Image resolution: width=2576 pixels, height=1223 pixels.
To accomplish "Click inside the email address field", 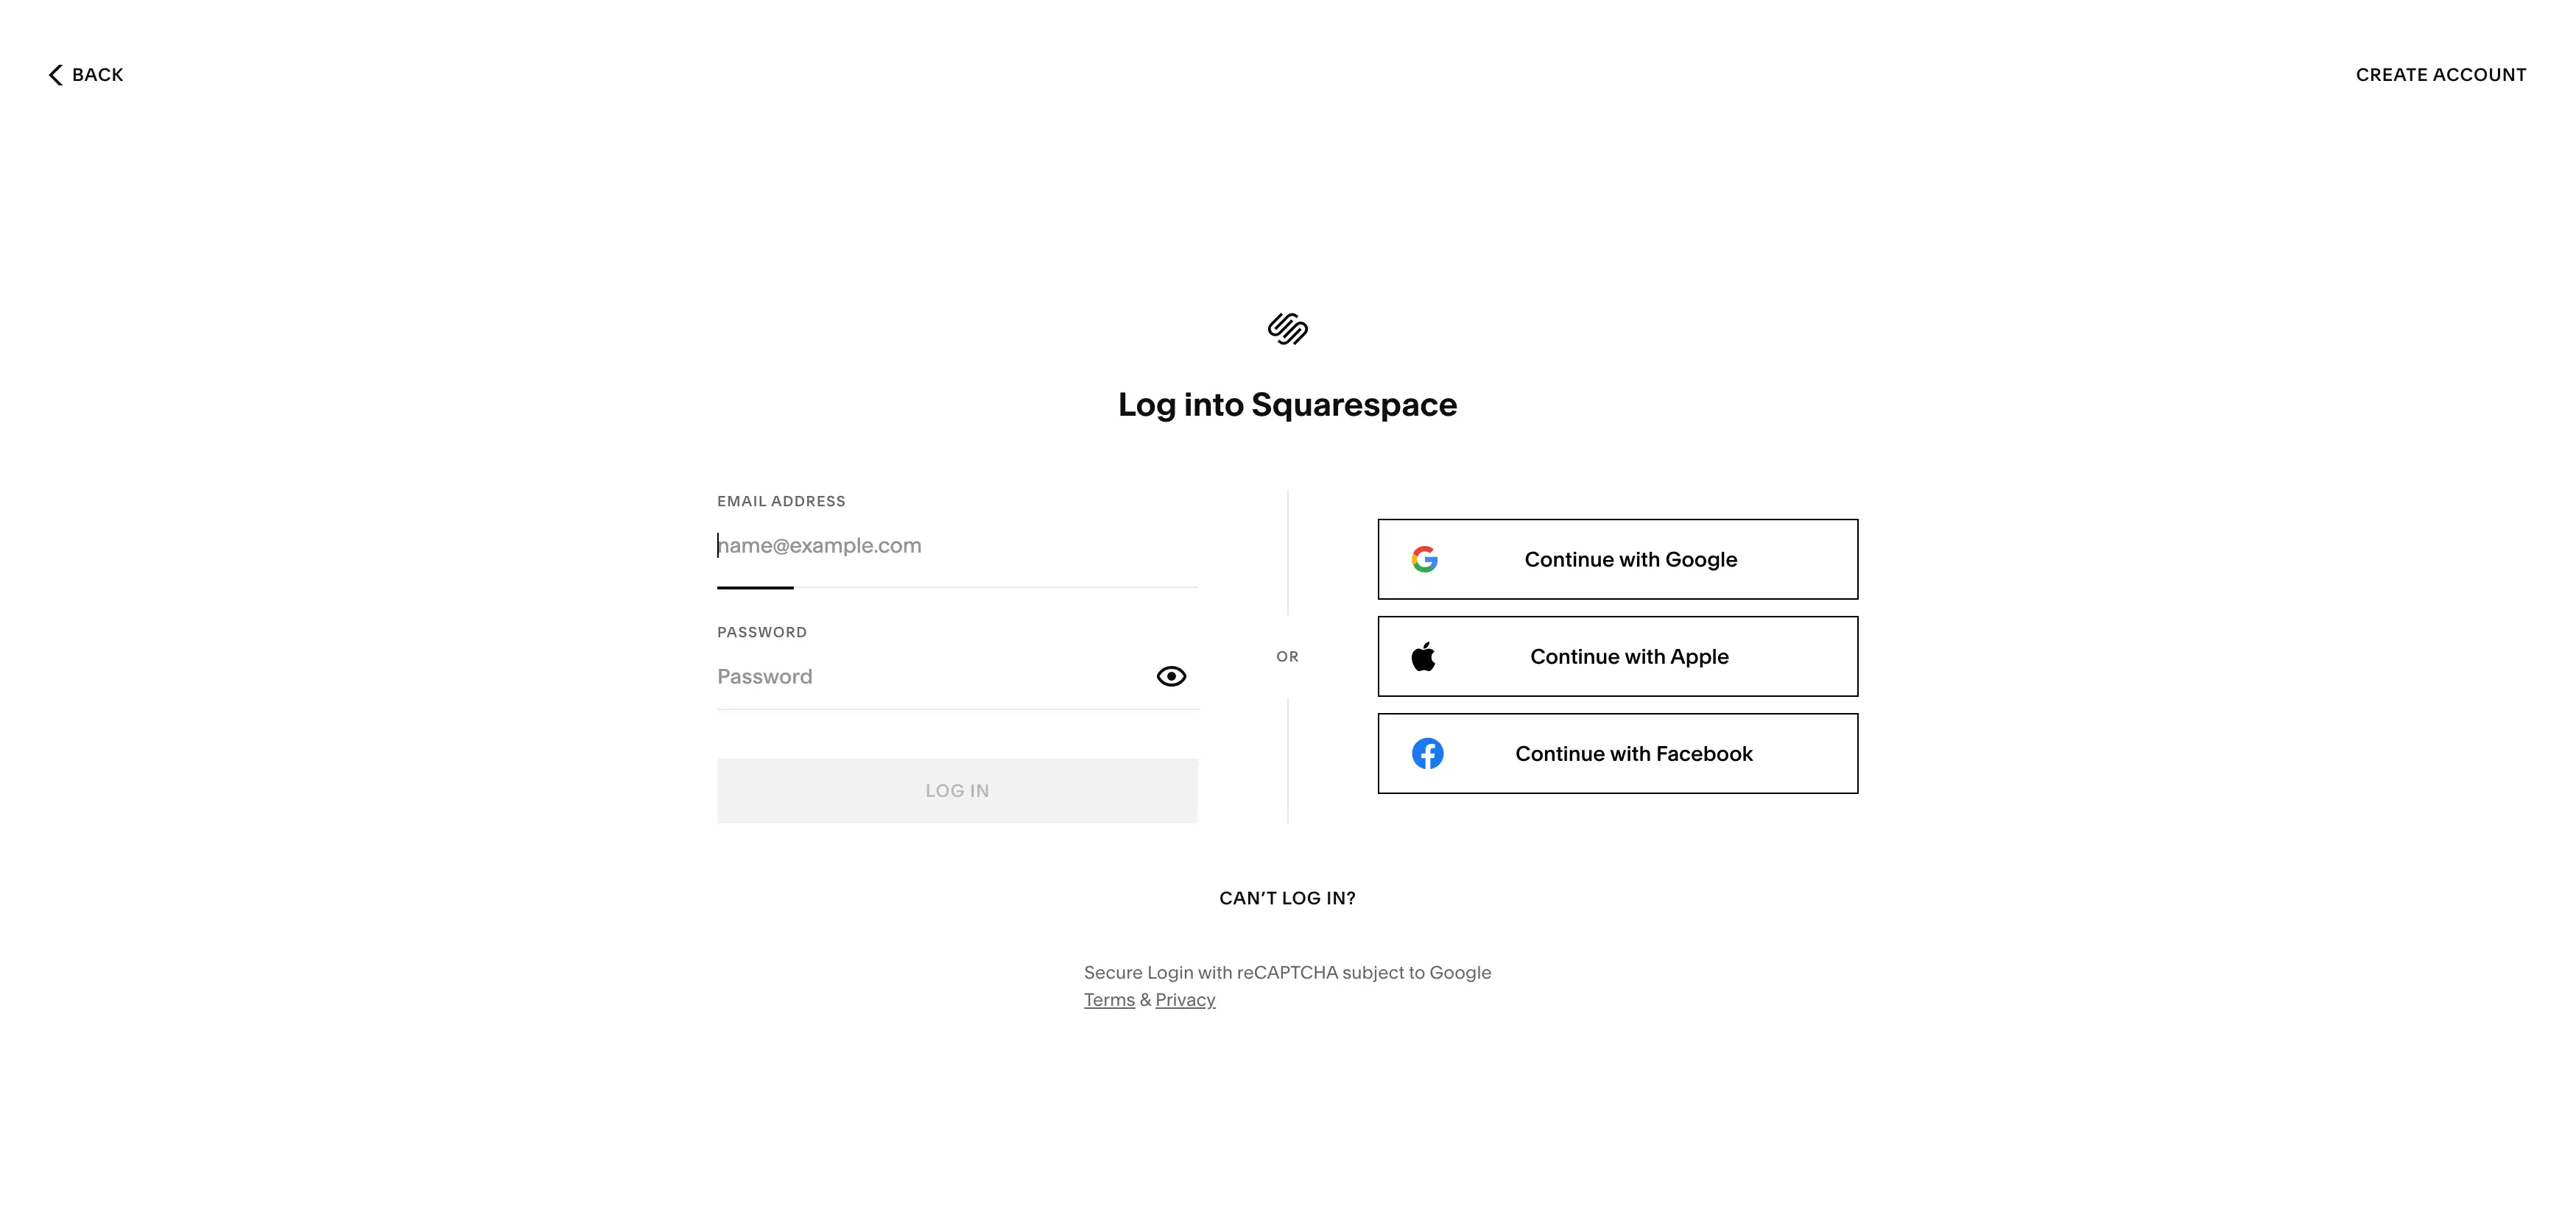I will coord(900,545).
